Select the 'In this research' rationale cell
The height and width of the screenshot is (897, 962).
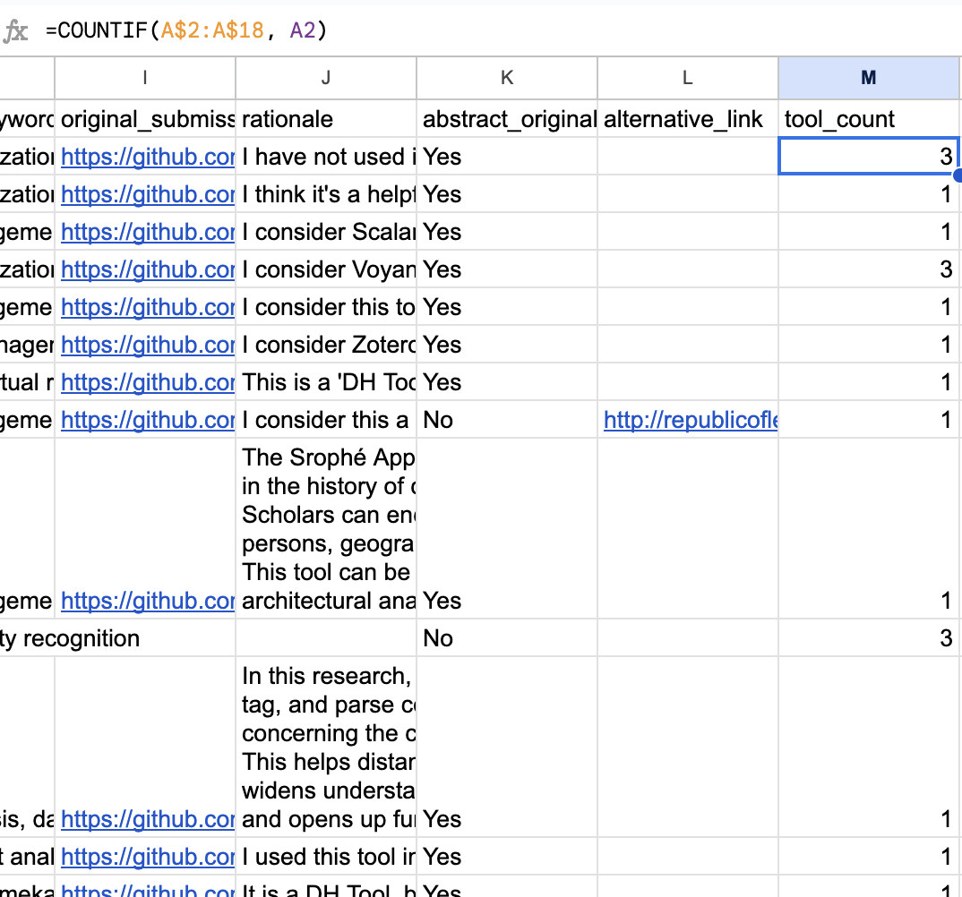point(326,747)
